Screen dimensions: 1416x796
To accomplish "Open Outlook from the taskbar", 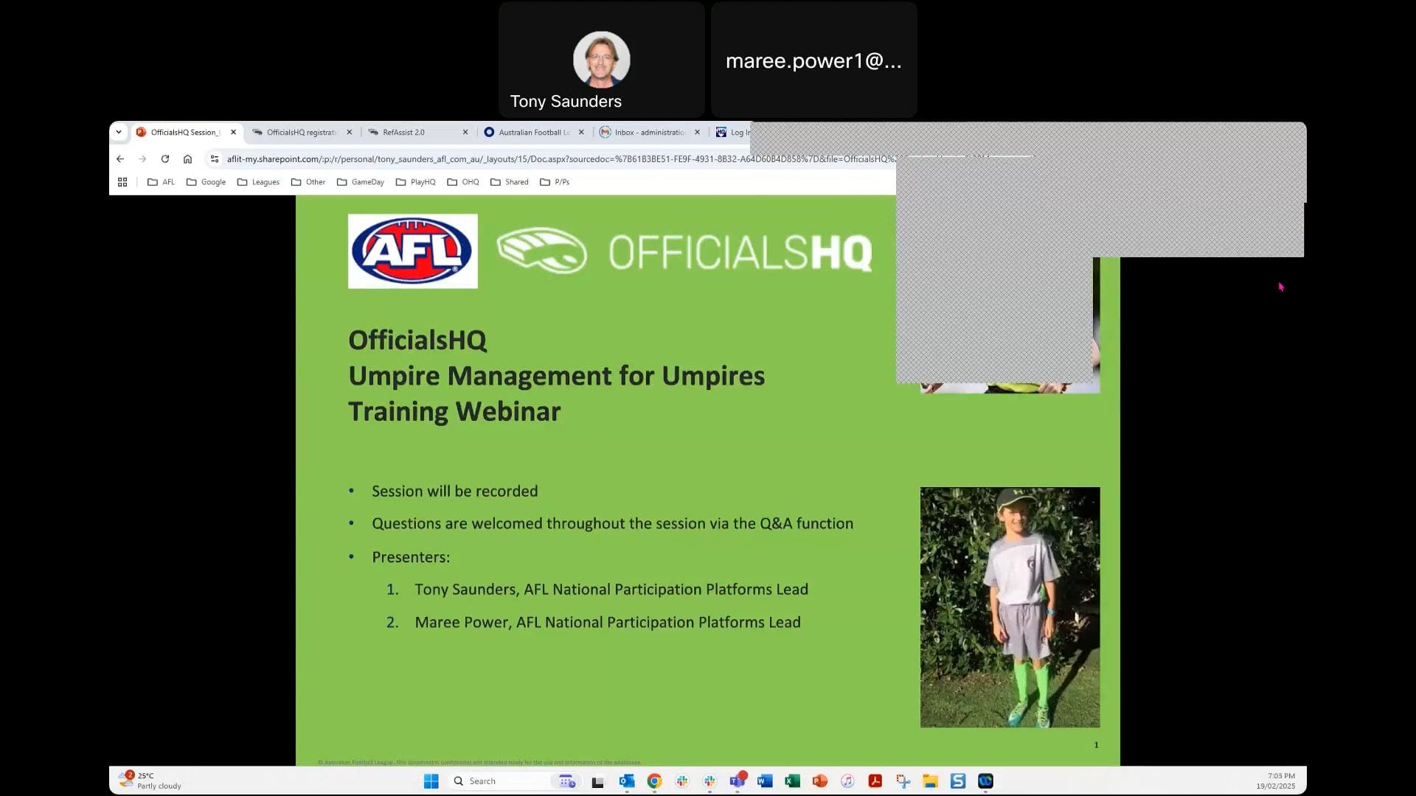I will pyautogui.click(x=627, y=781).
